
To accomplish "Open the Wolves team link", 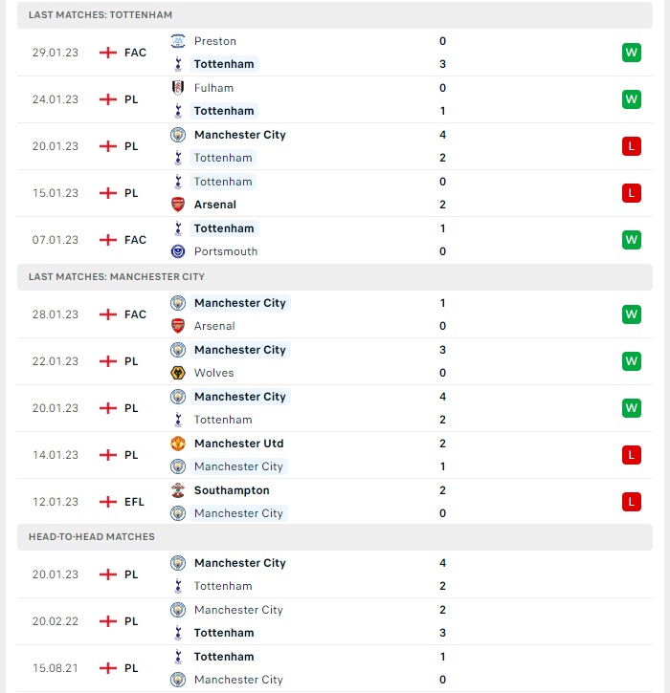I will pyautogui.click(x=213, y=373).
